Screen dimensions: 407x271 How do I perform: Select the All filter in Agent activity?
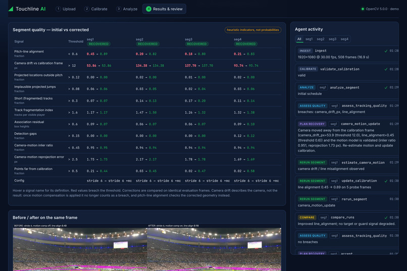pos(299,39)
